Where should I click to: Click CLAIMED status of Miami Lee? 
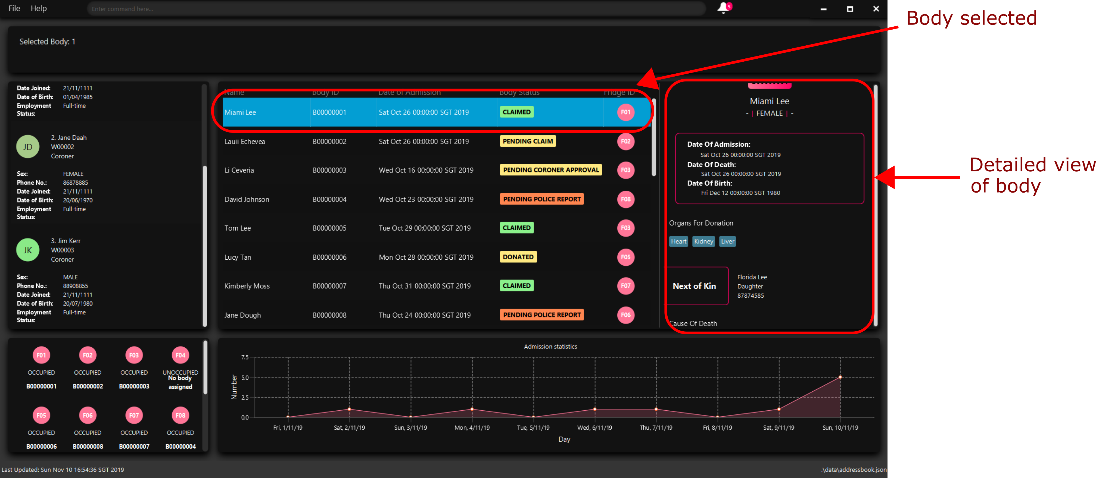tap(516, 112)
